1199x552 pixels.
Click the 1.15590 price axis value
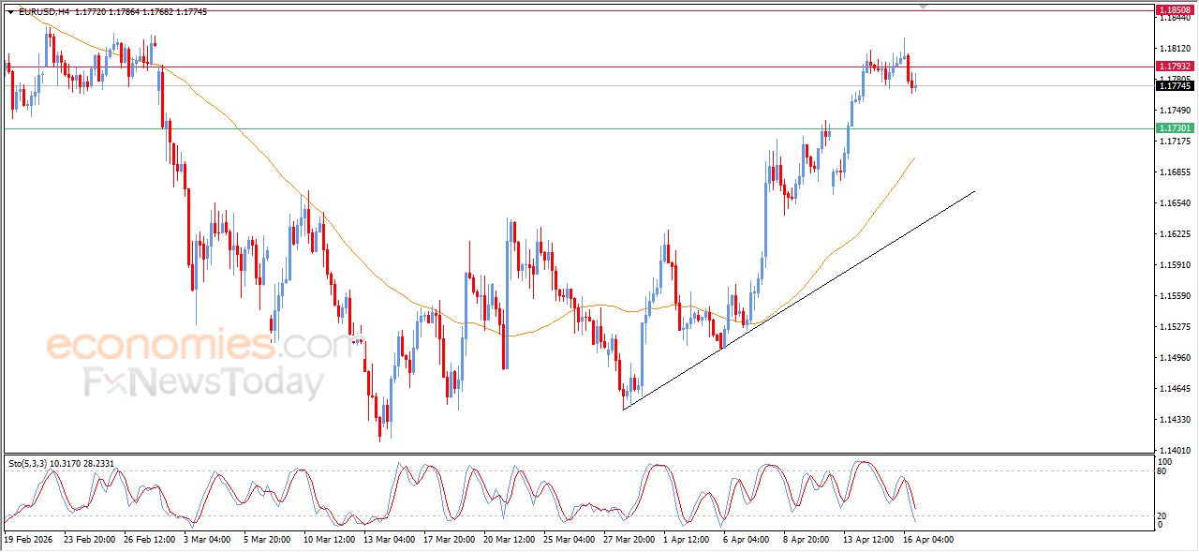1174,296
